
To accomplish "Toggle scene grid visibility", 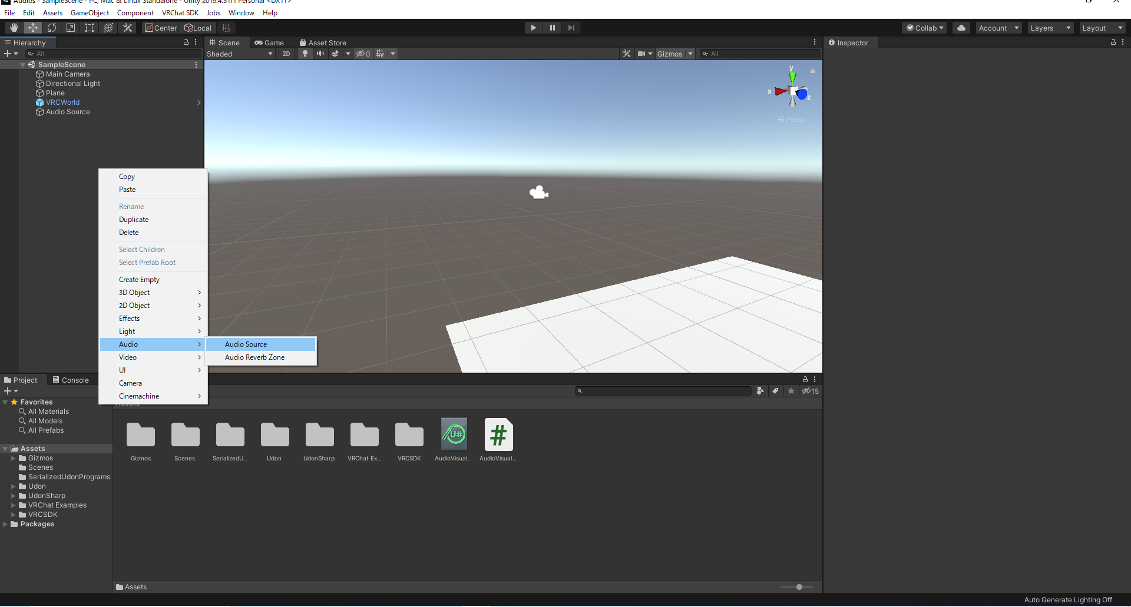I will tap(381, 54).
